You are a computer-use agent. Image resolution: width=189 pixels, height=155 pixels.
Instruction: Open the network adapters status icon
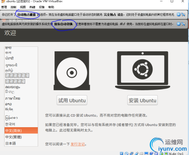point(131,153)
